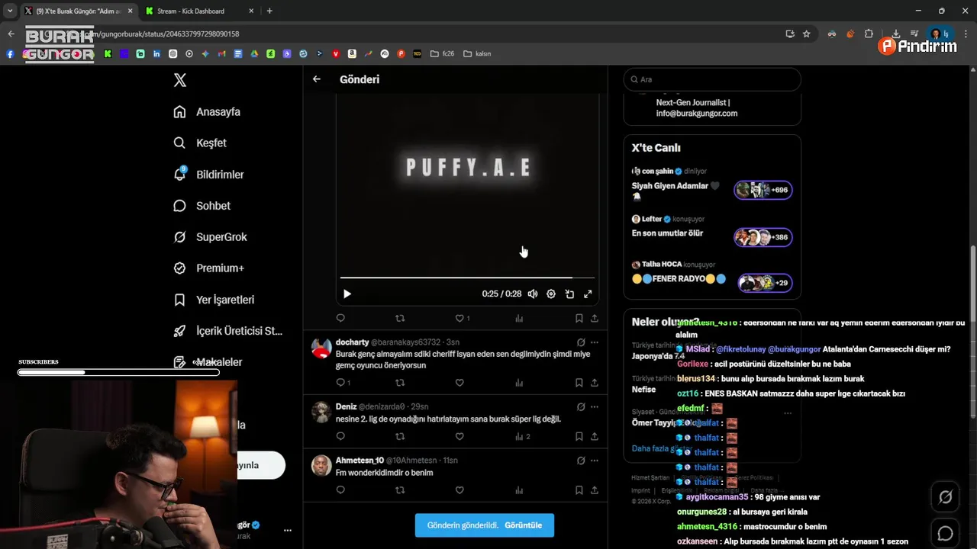Bookmark this page with star icon
This screenshot has width=977, height=549.
[806, 34]
